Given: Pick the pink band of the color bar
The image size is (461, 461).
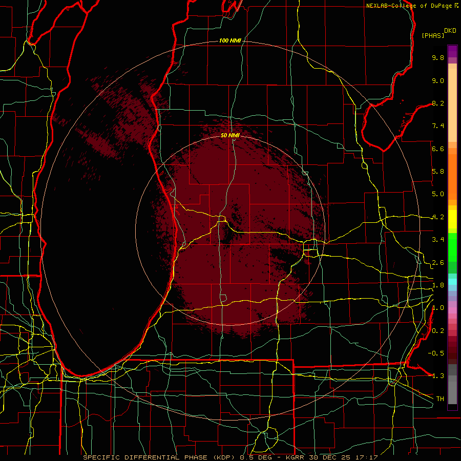Looking at the screenshot, I should 452,310.
